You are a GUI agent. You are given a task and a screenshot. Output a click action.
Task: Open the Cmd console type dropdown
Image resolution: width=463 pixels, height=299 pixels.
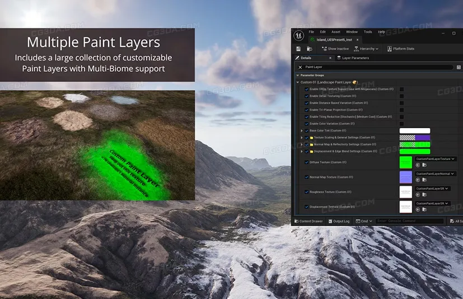click(x=364, y=221)
